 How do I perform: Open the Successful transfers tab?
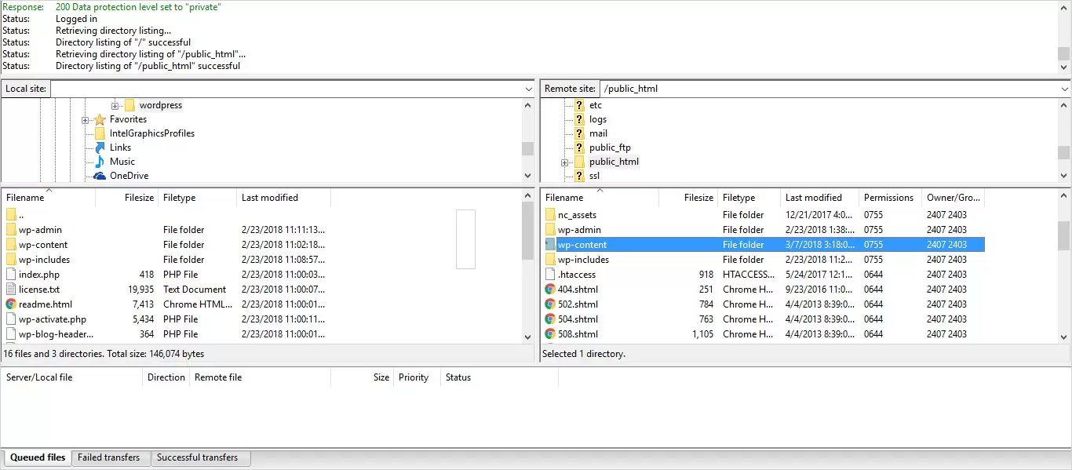pyautogui.click(x=197, y=457)
